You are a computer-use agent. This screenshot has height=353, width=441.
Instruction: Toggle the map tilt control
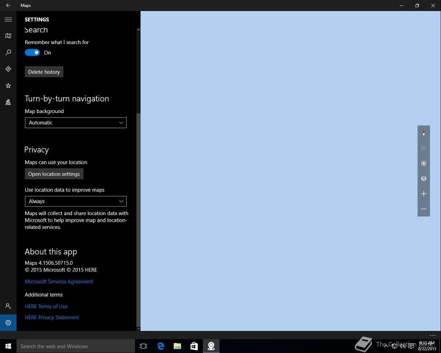[424, 148]
